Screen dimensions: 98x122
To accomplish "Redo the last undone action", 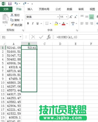I will (25, 4).
